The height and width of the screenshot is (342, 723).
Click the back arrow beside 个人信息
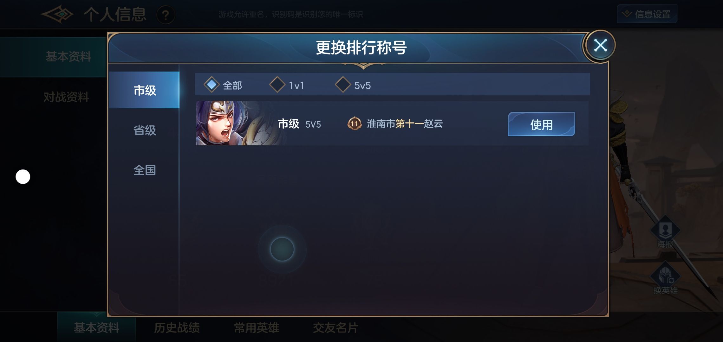(x=57, y=14)
